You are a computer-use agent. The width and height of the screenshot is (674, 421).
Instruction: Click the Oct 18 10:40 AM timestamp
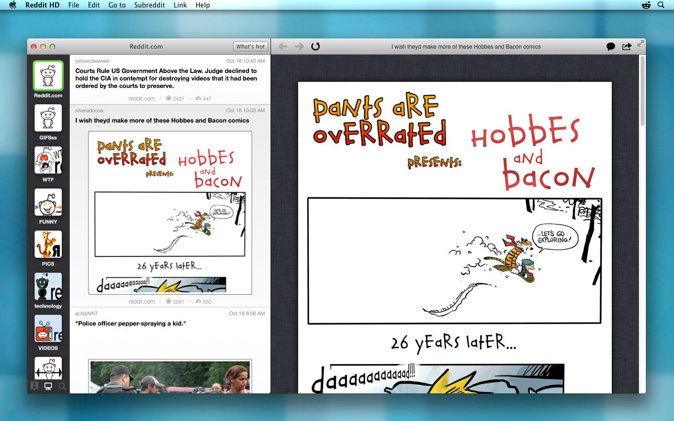pyautogui.click(x=246, y=61)
